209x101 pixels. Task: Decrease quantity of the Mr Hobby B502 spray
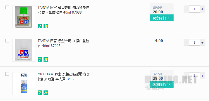[x=186, y=76]
